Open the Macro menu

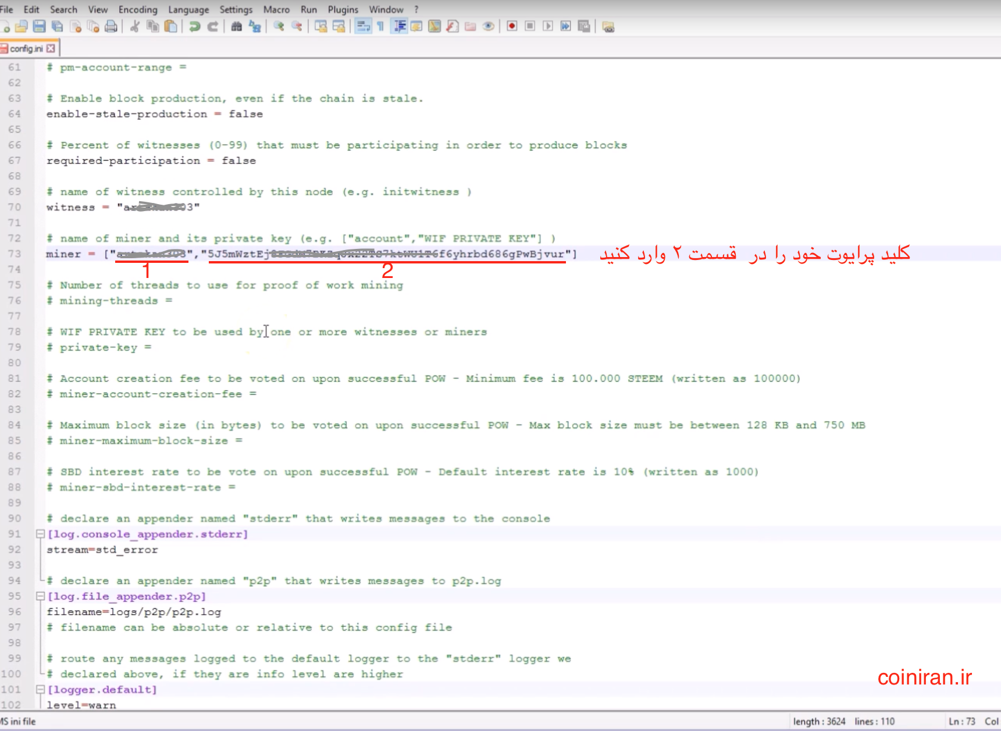click(276, 9)
